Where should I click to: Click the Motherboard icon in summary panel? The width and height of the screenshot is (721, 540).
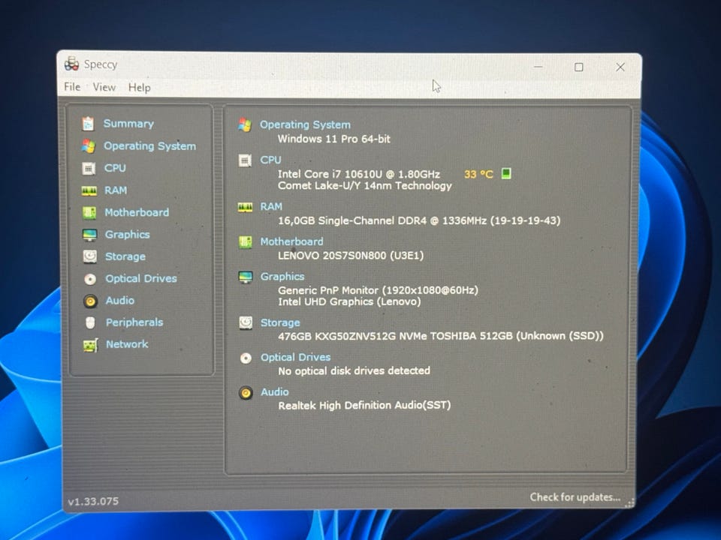[245, 242]
